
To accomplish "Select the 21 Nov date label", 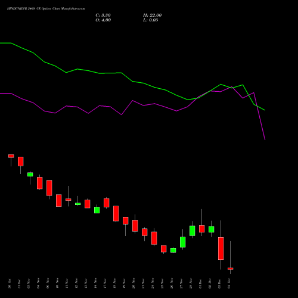I will tap(143, 284).
